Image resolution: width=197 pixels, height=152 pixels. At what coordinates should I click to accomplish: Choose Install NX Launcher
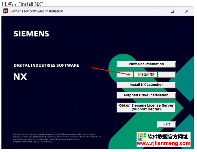(x=146, y=85)
